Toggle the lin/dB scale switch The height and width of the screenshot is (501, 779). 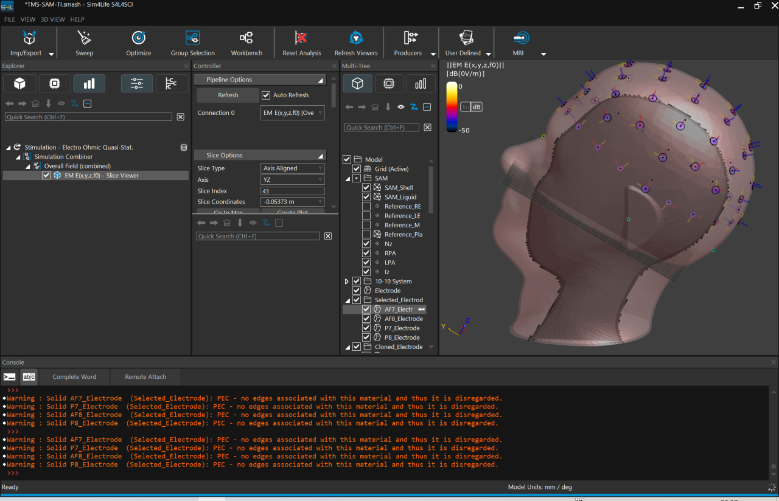tap(471, 107)
